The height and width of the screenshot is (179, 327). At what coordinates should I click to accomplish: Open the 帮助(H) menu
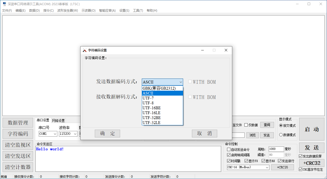(x=152, y=11)
